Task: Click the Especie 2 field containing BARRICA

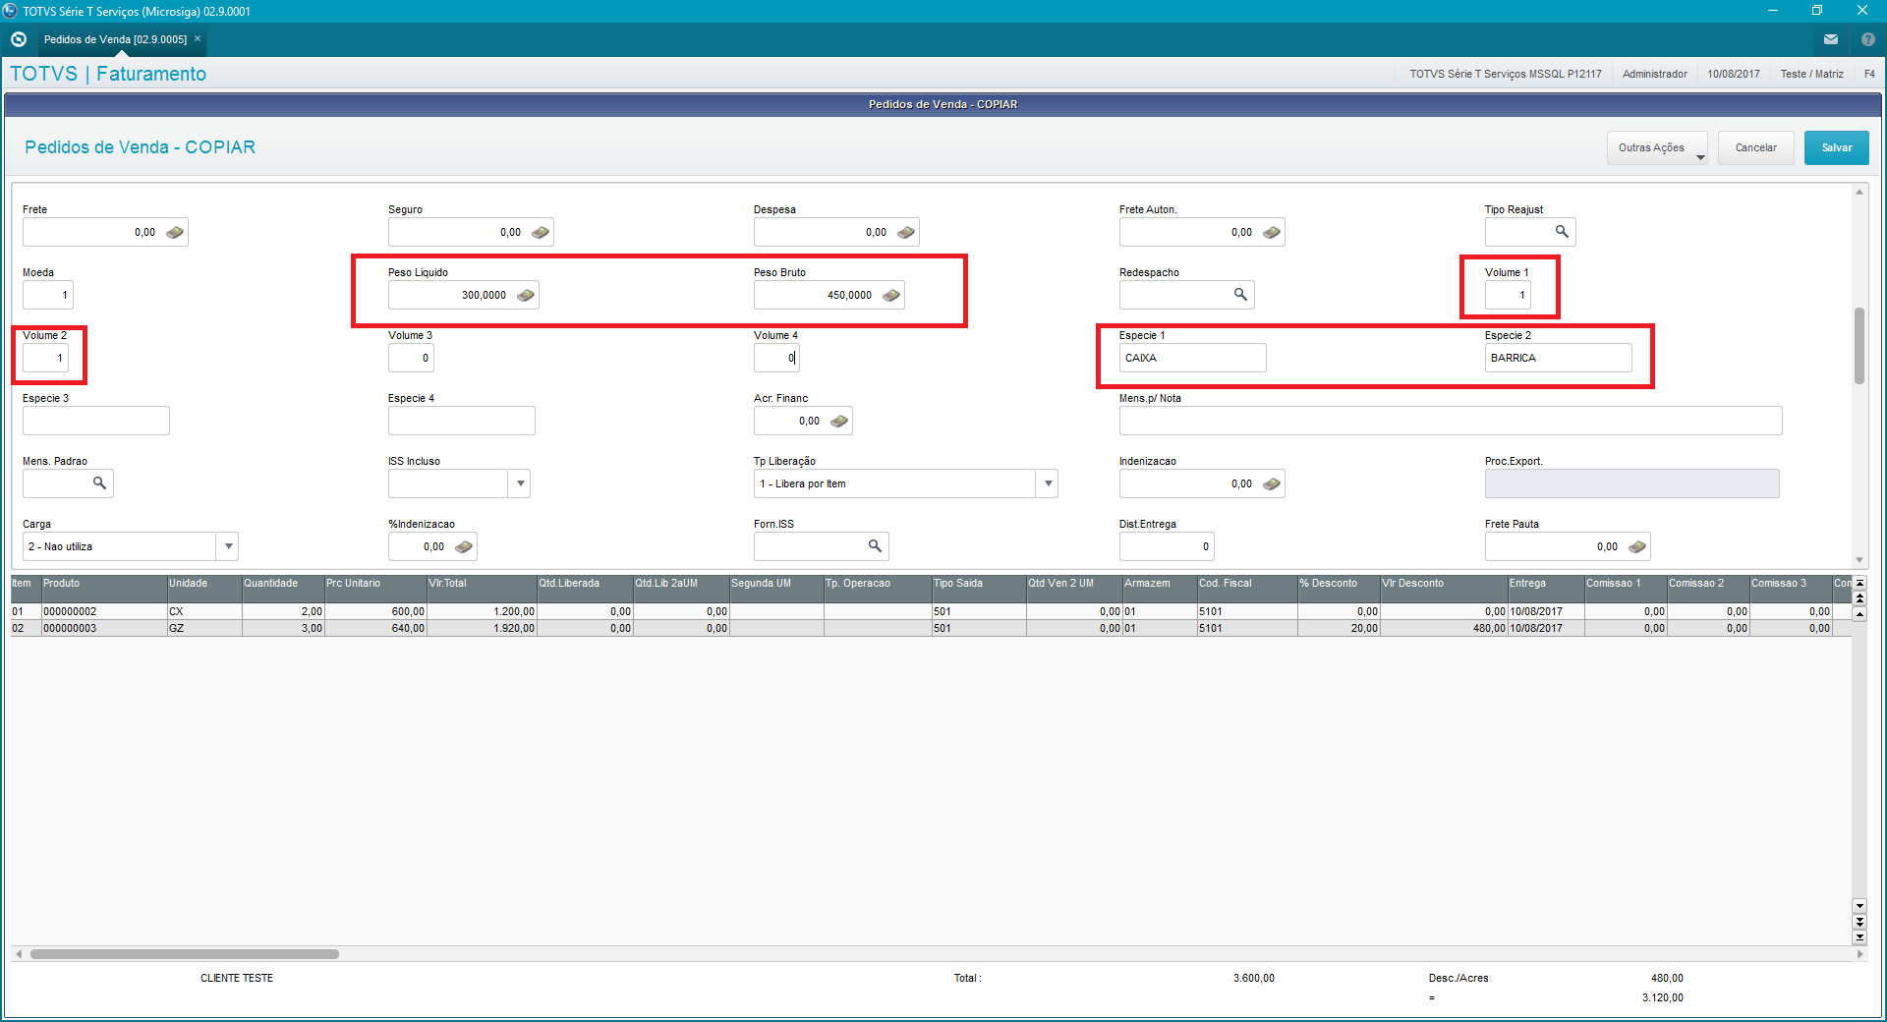Action: (1558, 358)
